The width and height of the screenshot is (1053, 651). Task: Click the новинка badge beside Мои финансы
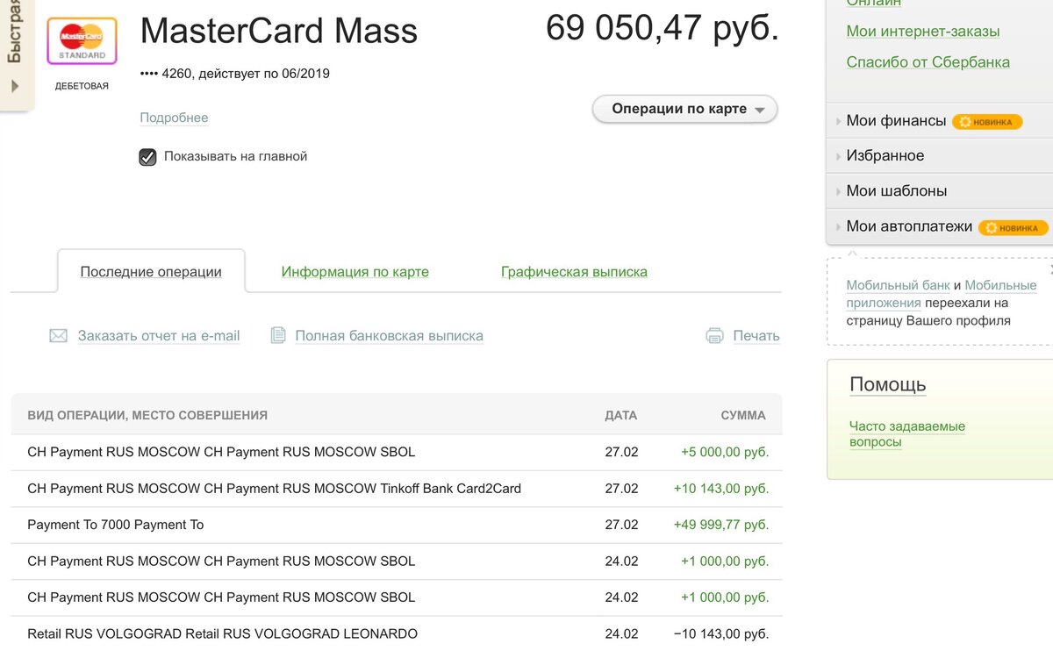[988, 122]
